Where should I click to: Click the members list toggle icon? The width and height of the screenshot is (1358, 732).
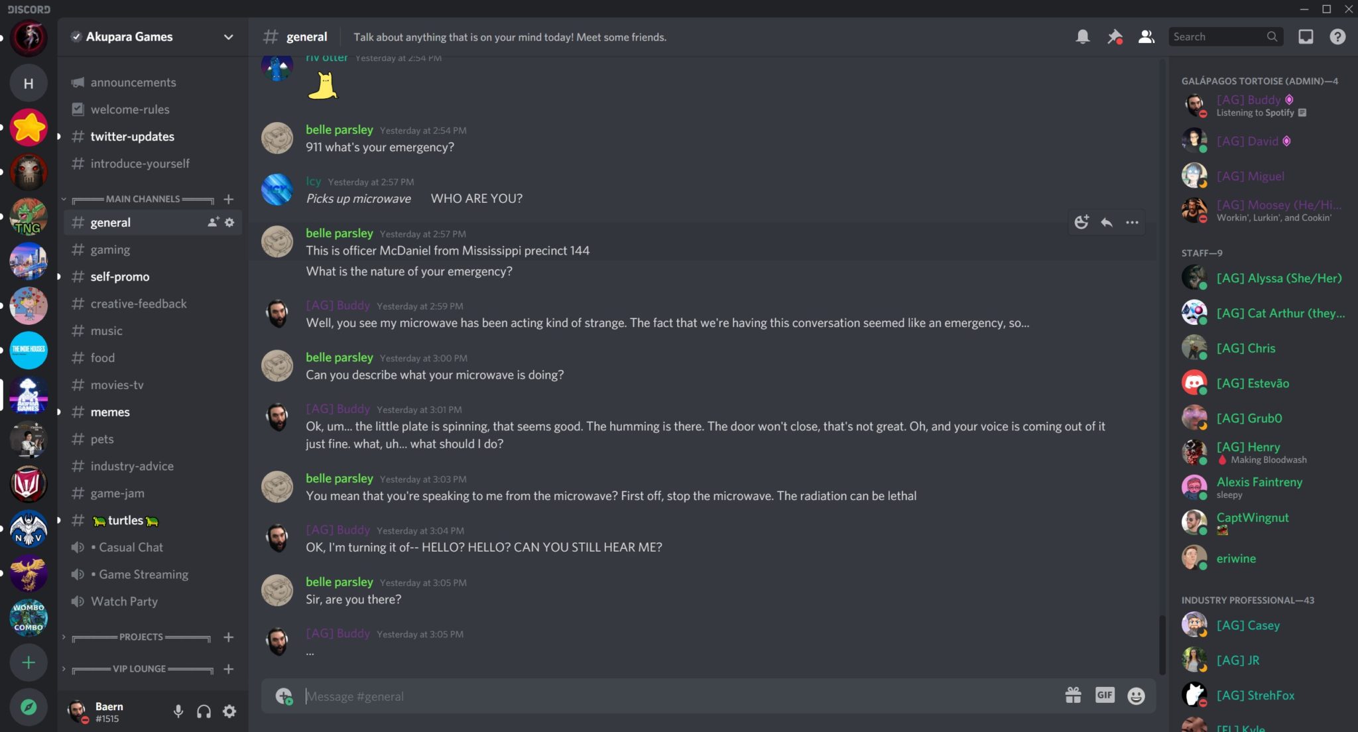click(x=1146, y=37)
